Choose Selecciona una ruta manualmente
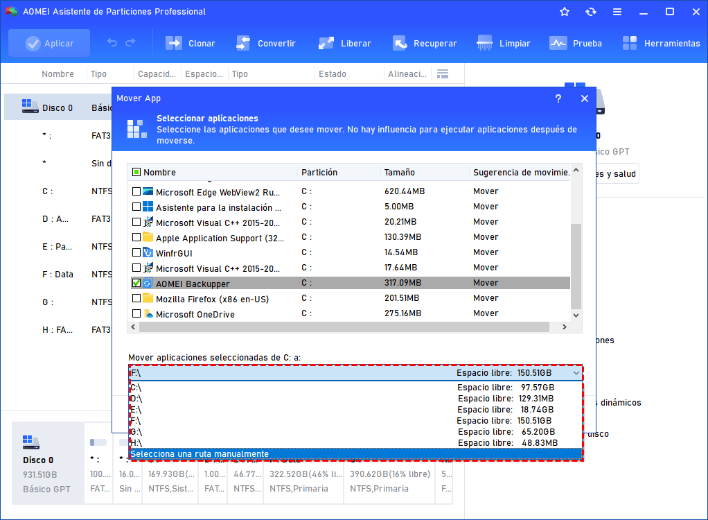The image size is (708, 520). click(356, 454)
